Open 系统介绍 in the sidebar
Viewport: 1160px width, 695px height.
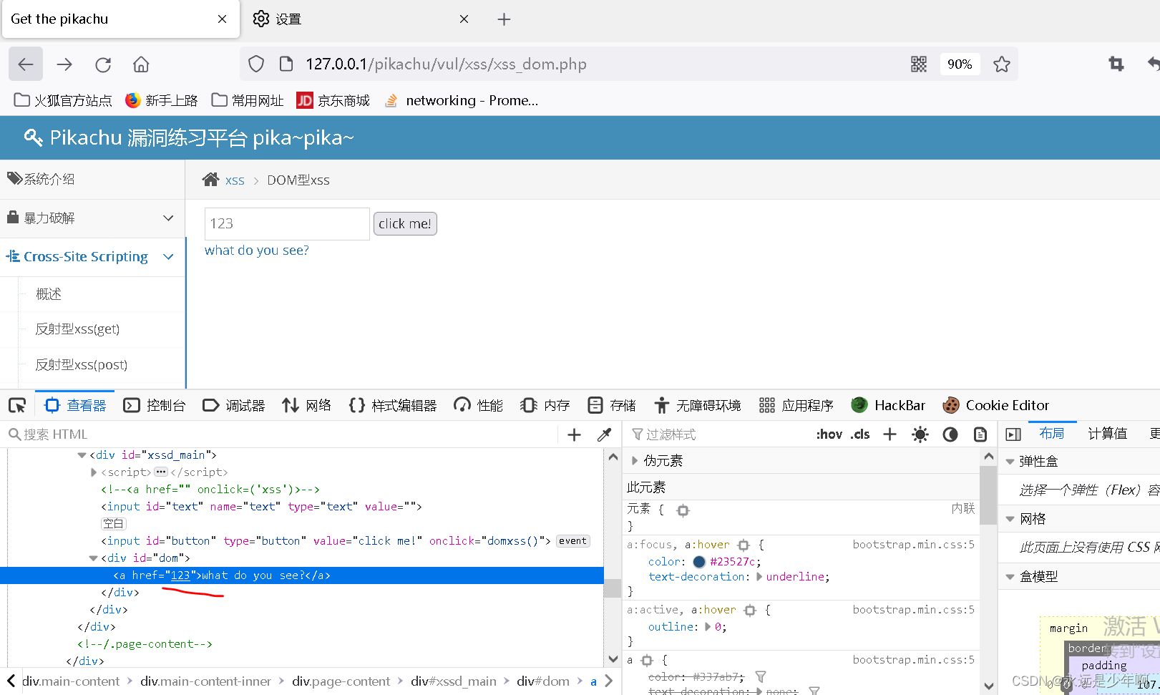(92, 179)
